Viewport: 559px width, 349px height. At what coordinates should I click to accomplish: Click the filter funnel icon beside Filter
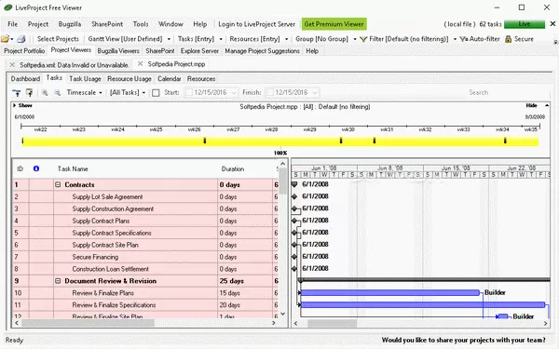coord(363,39)
